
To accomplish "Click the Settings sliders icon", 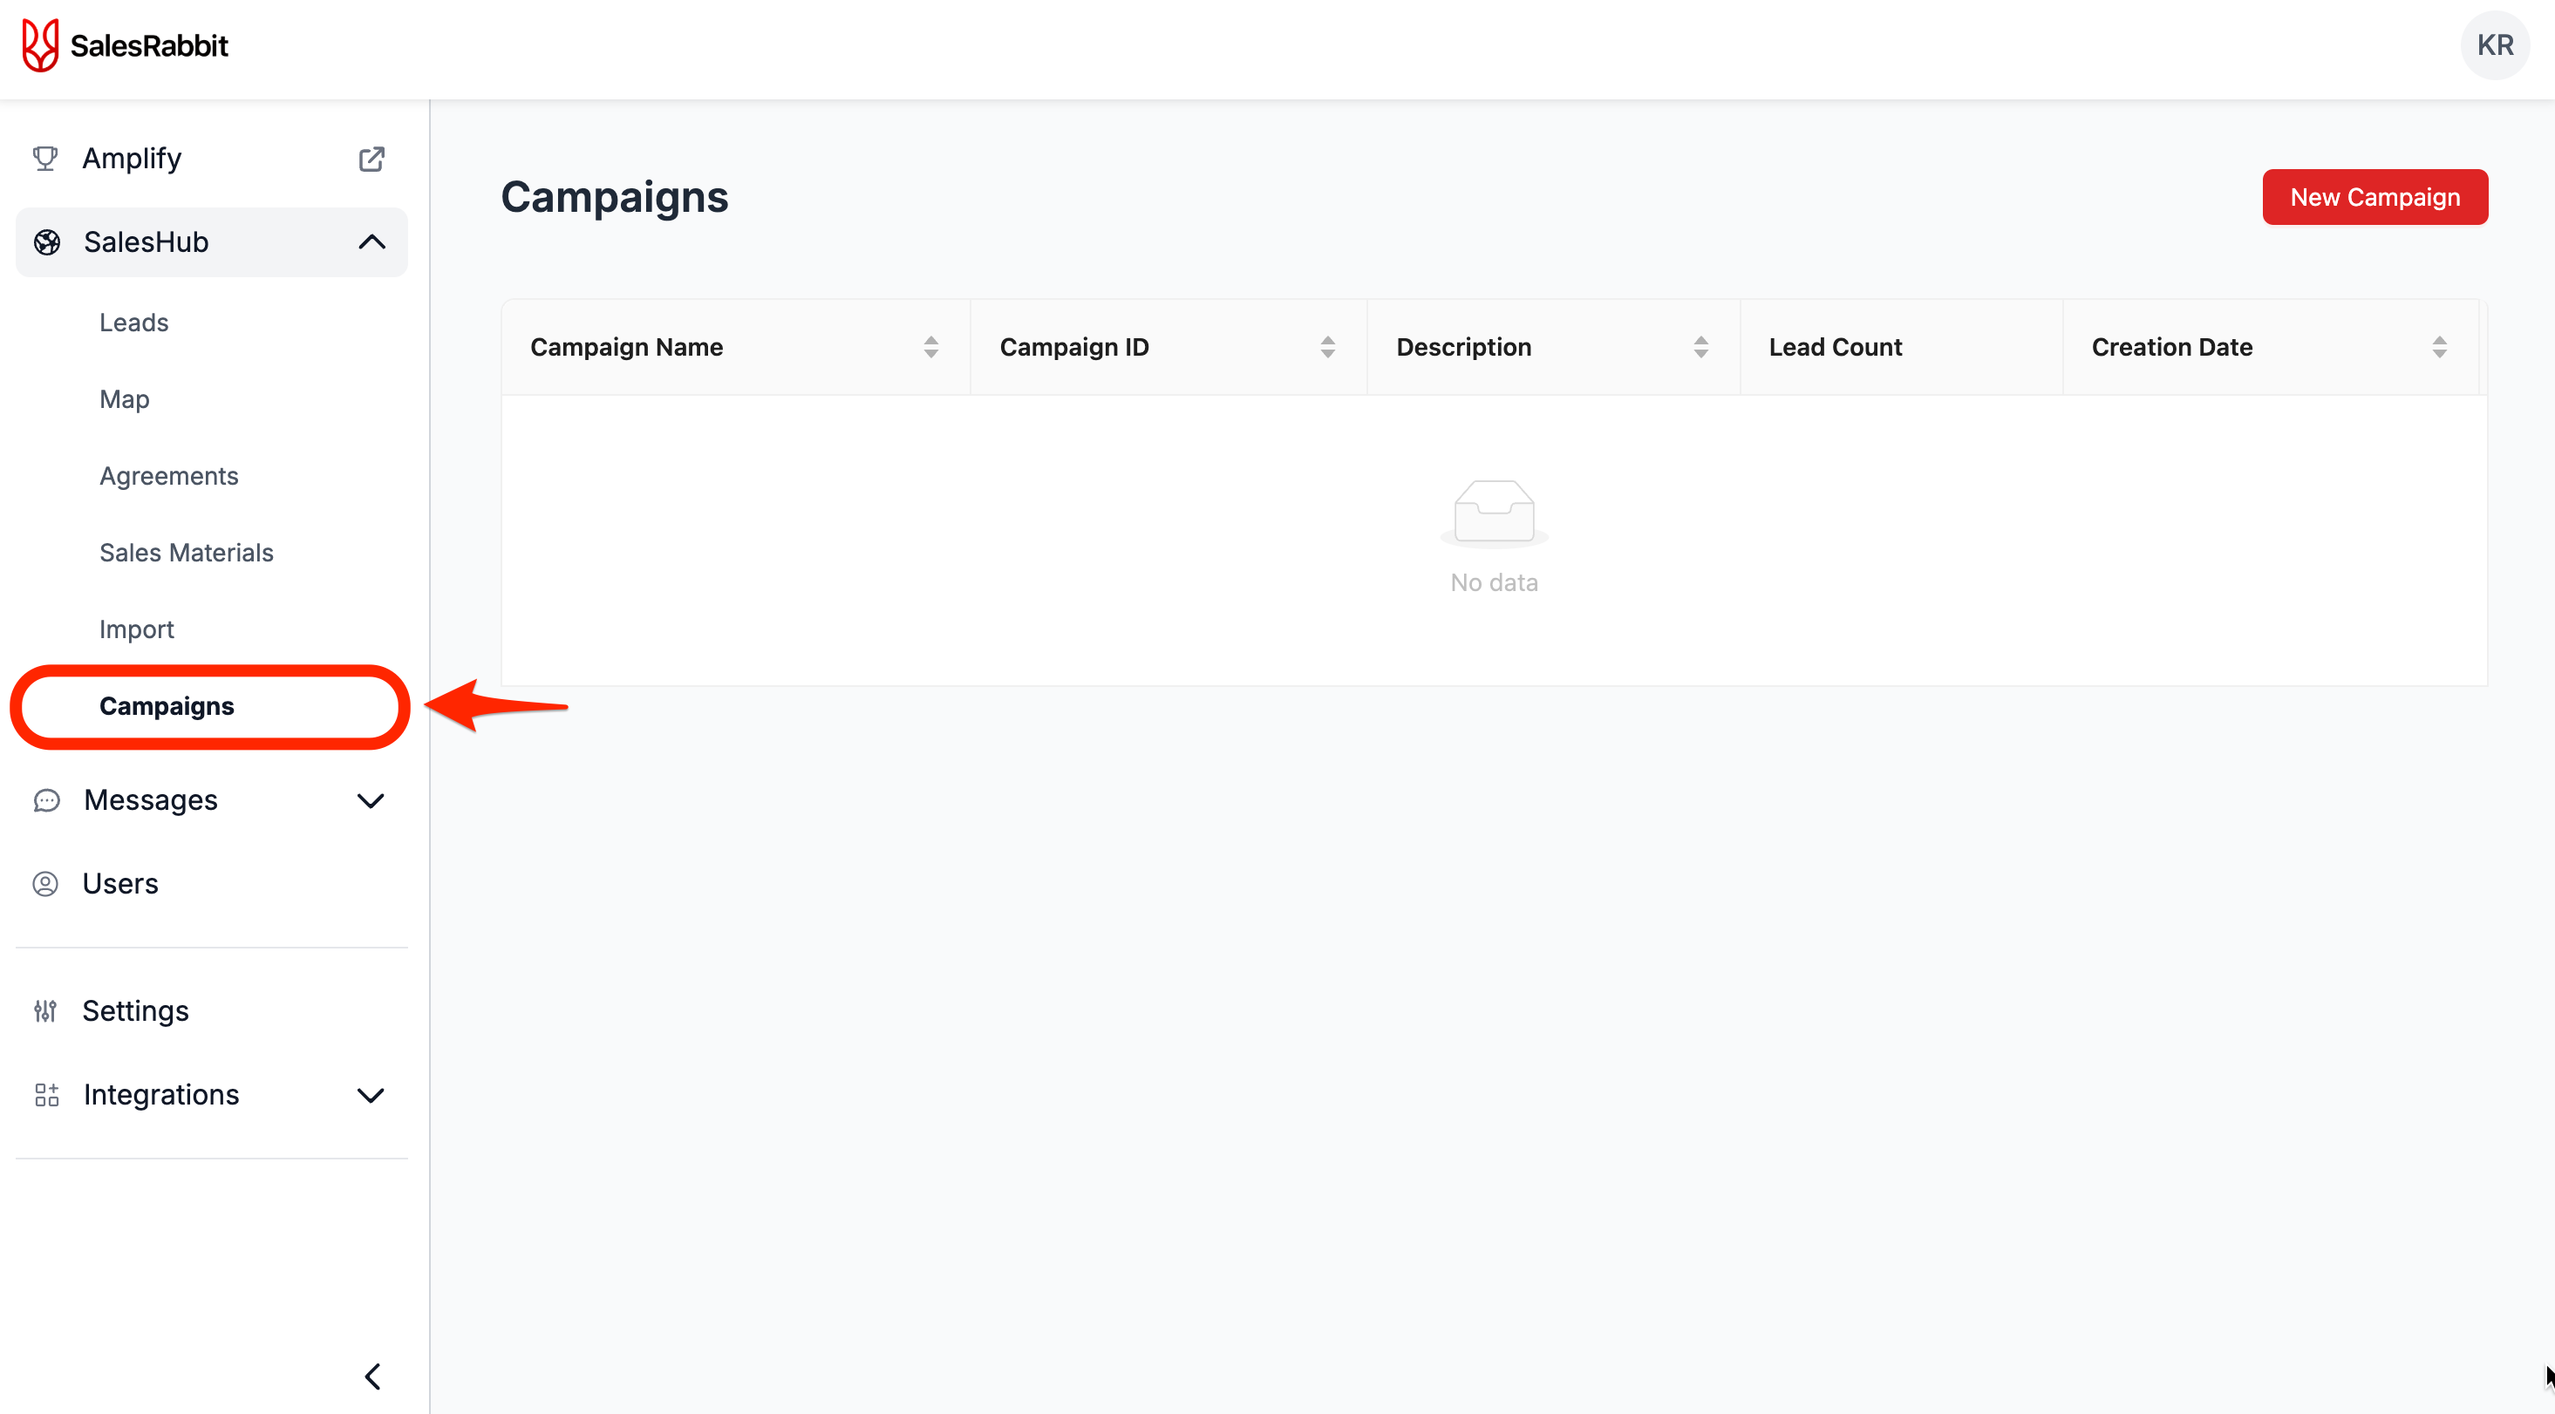I will tap(45, 1010).
